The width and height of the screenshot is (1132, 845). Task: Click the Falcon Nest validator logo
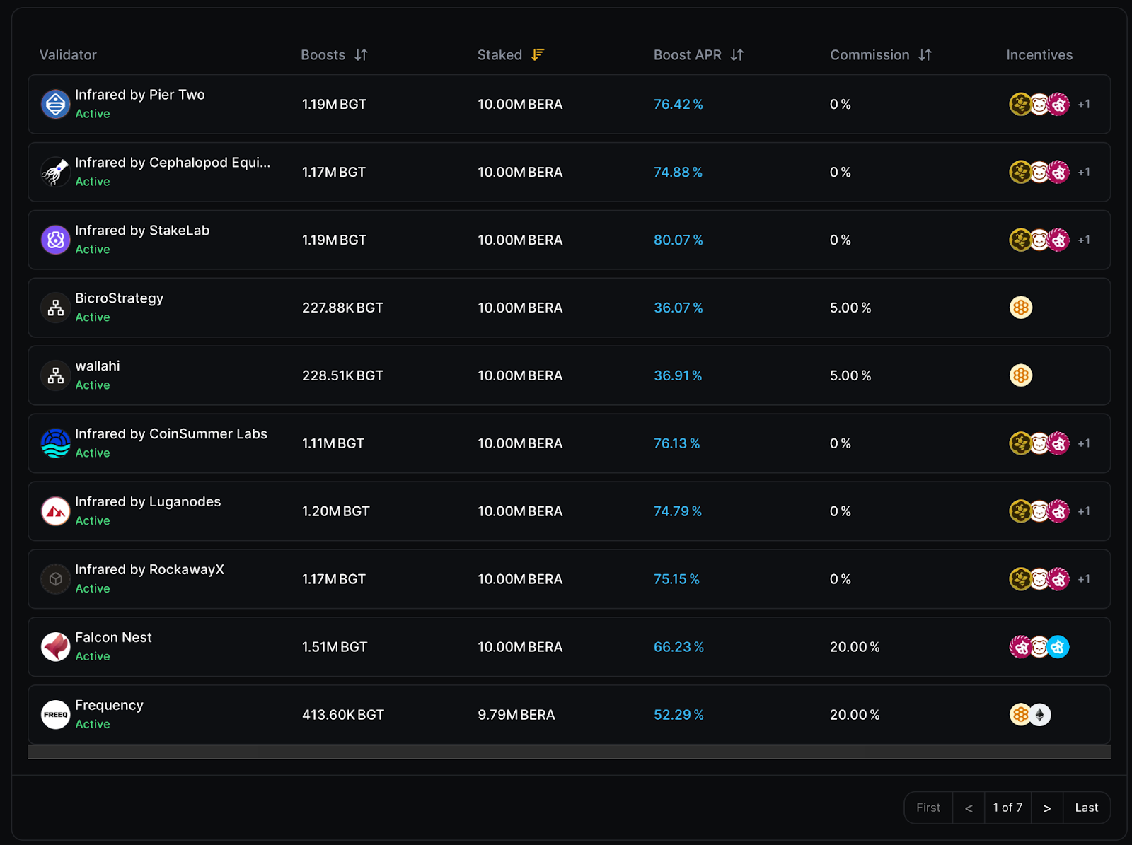pyautogui.click(x=55, y=646)
